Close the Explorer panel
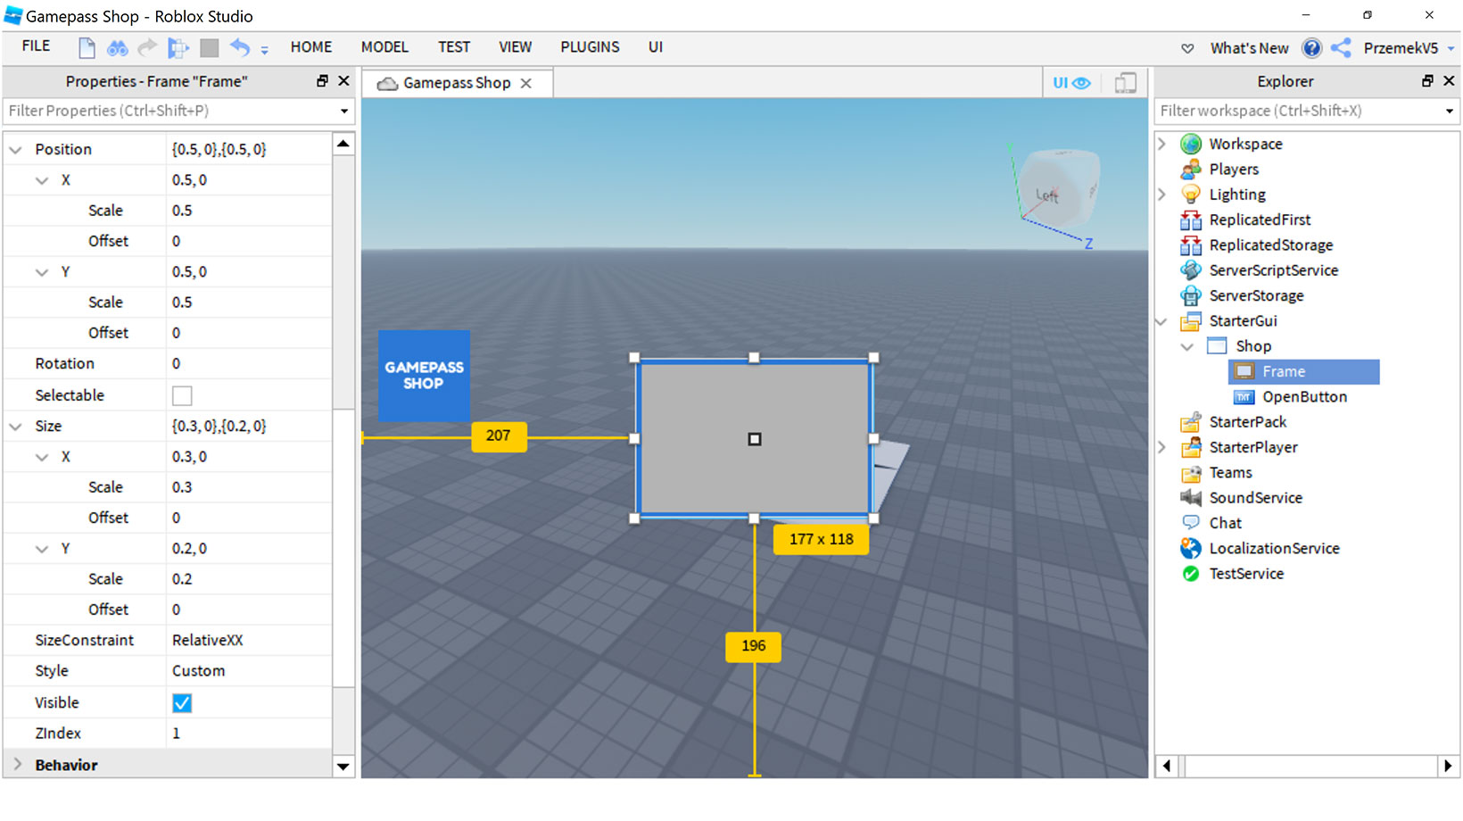The image size is (1463, 821). (1449, 81)
